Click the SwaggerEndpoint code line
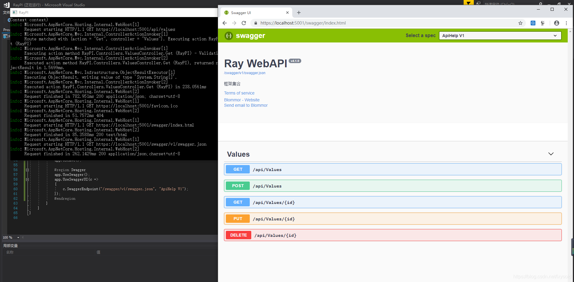 coord(125,189)
